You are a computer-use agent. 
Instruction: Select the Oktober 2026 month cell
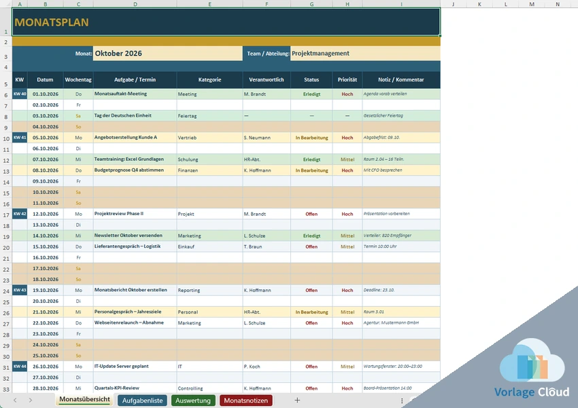[168, 54]
